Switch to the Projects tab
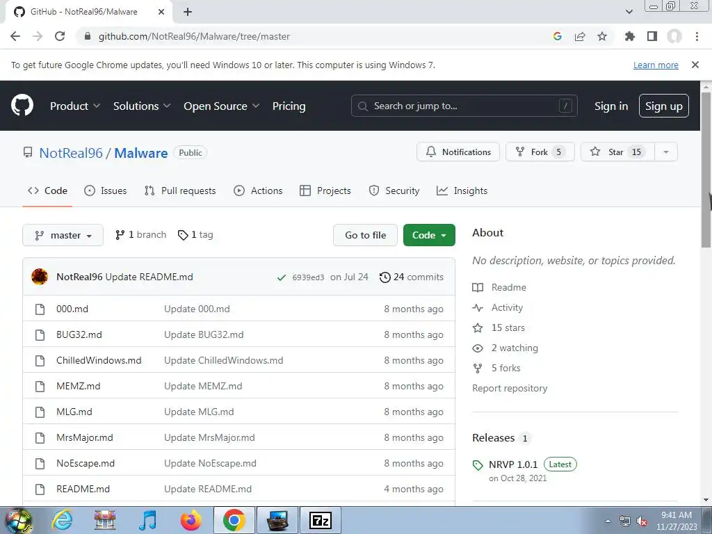The image size is (712, 534). (x=325, y=191)
